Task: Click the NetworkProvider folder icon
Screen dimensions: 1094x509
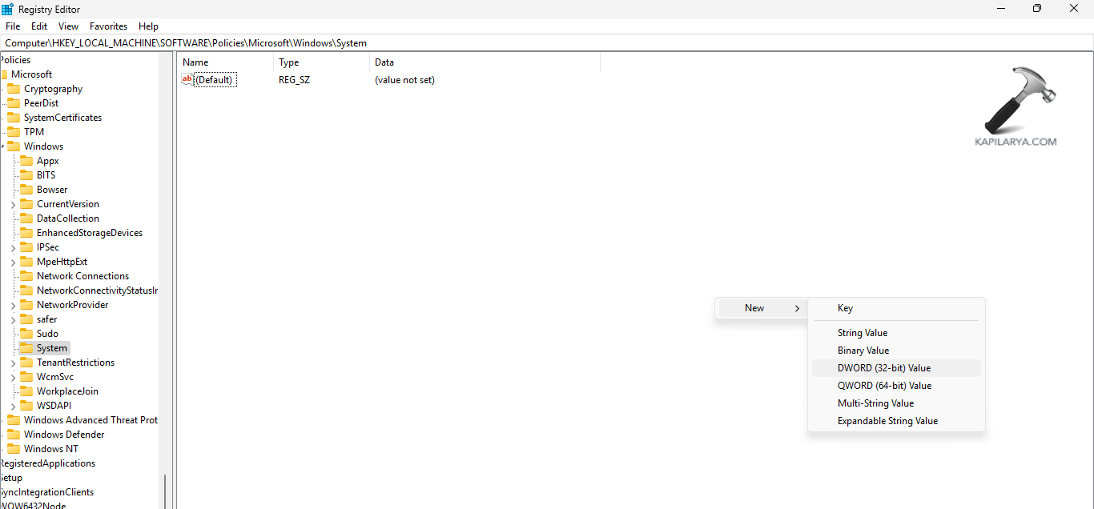Action: (x=26, y=305)
